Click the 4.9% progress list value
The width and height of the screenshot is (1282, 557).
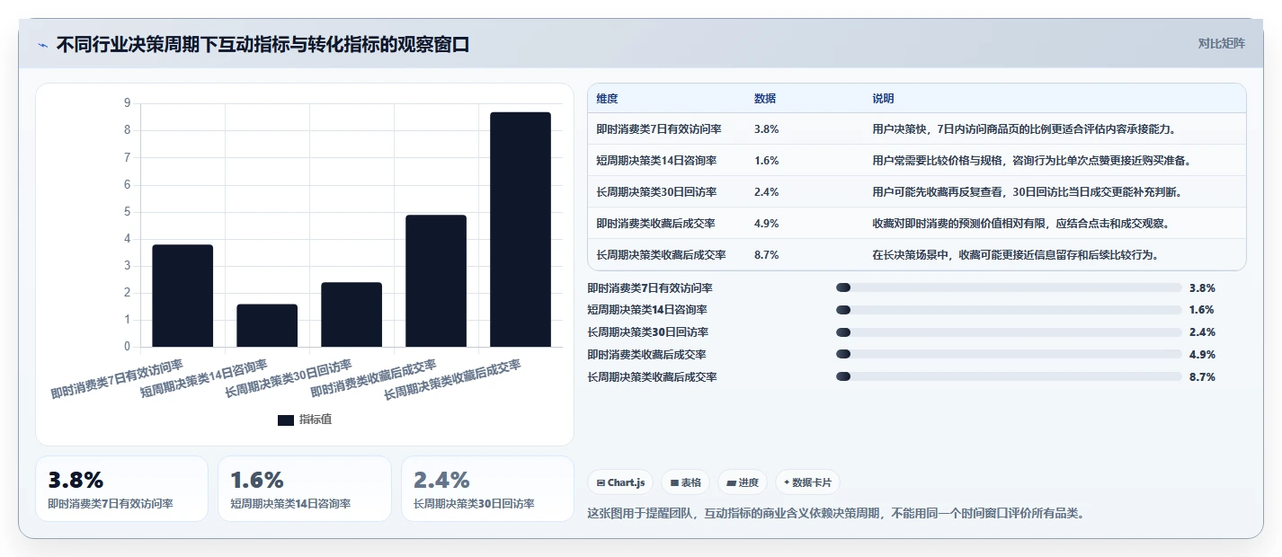pyautogui.click(x=1202, y=355)
